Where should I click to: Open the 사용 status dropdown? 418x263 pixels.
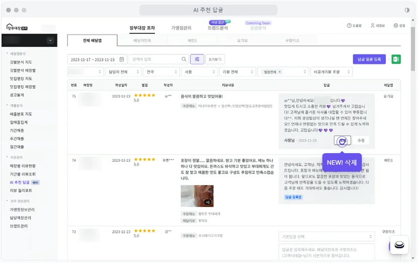pyautogui.click(x=199, y=72)
